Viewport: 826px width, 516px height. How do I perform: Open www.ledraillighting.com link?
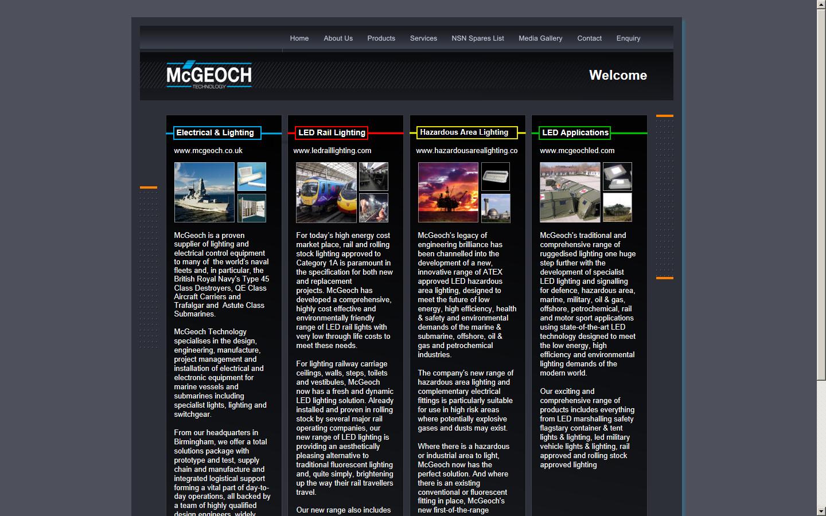pos(332,151)
